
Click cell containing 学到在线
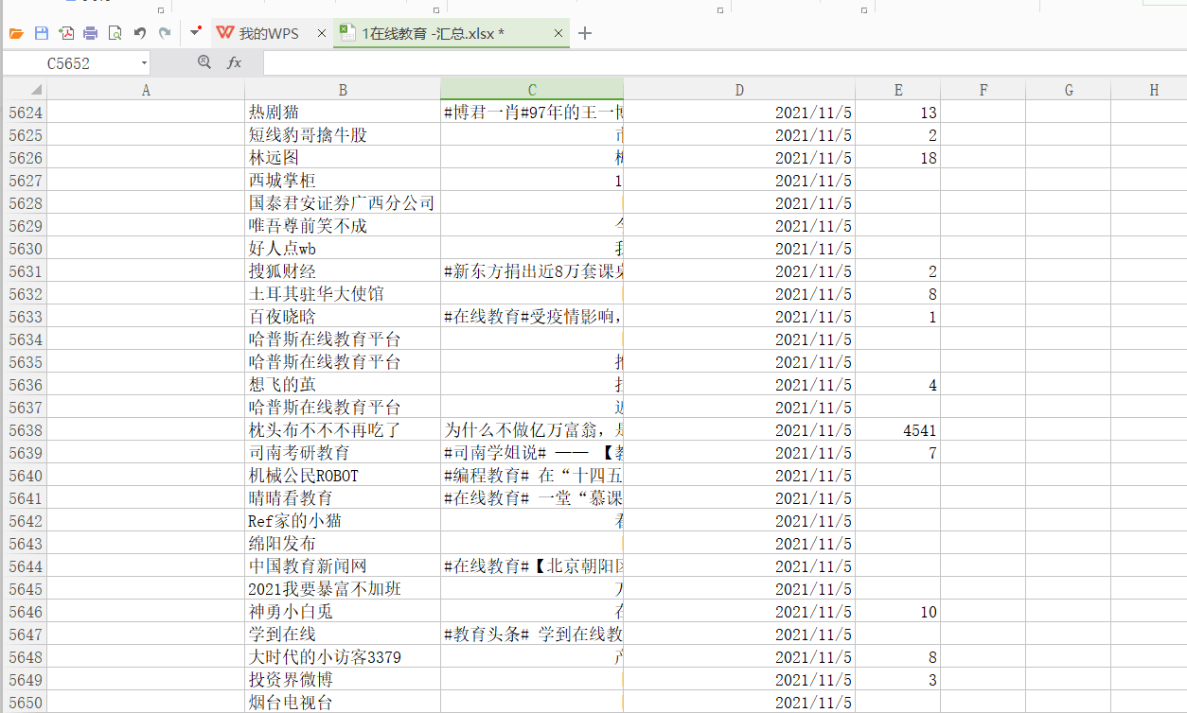pyautogui.click(x=343, y=635)
